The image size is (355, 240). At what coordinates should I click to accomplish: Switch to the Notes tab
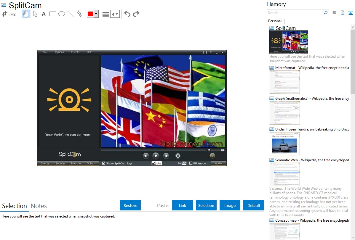coord(39,206)
